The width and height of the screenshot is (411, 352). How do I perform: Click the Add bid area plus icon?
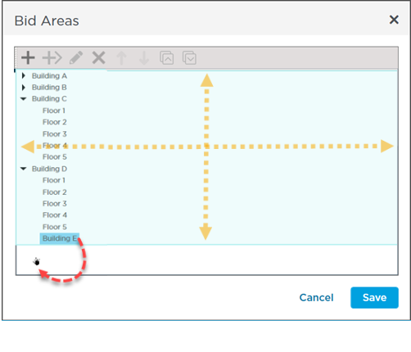(x=28, y=58)
